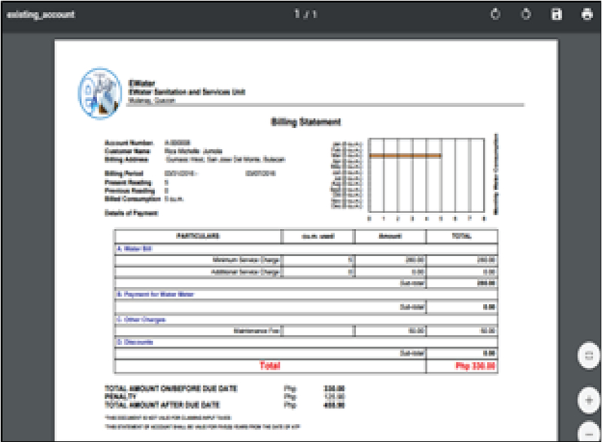602x442 pixels.
Task: Print the billing statement with printer icon
Action: (587, 14)
